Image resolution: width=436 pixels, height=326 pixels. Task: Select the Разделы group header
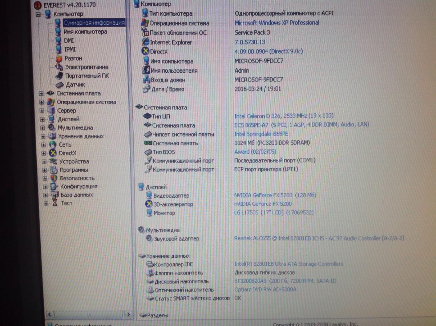[x=154, y=315]
